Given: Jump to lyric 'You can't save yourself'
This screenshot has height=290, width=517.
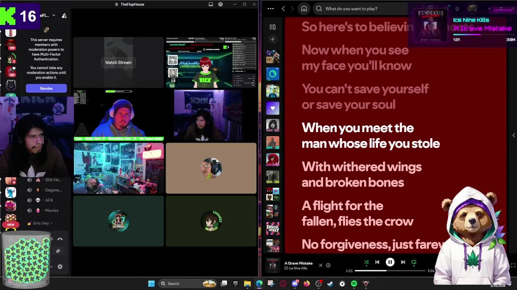Looking at the screenshot, I should pos(365,89).
